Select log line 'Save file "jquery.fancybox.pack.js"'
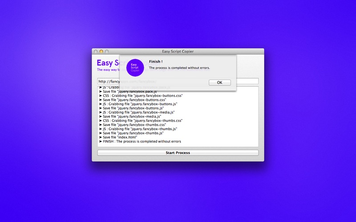Image resolution: width=356 pixels, height=222 pixels. 128,91
